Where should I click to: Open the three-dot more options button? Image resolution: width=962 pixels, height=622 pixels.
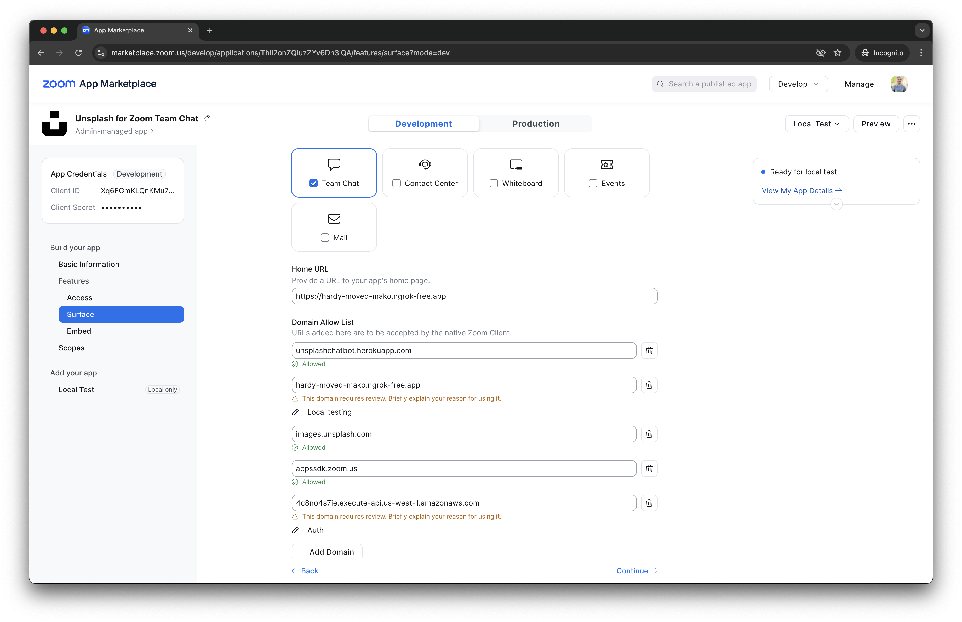coord(912,124)
